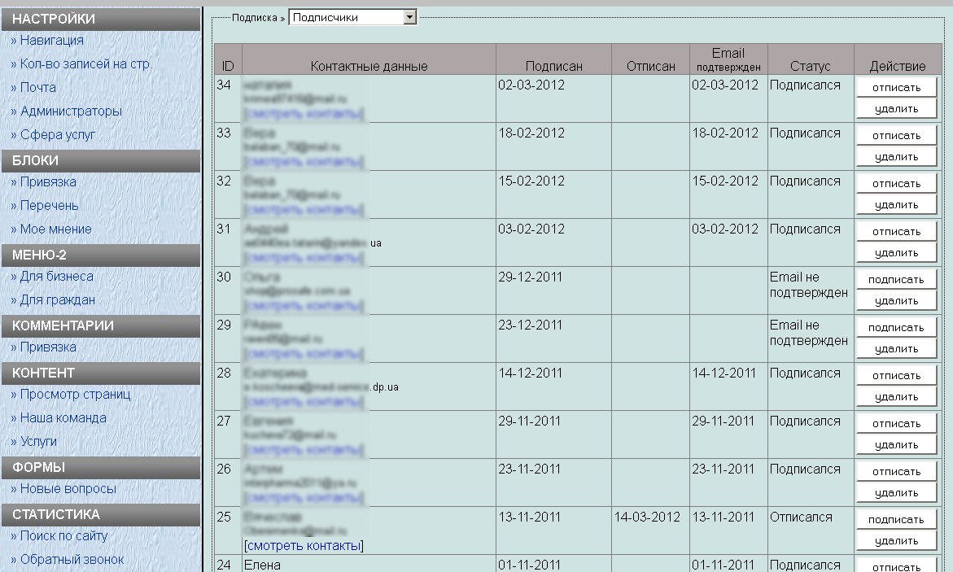Click удалить for subscriber ID 27
Viewport: 953px width, 572px height.
coord(897,445)
